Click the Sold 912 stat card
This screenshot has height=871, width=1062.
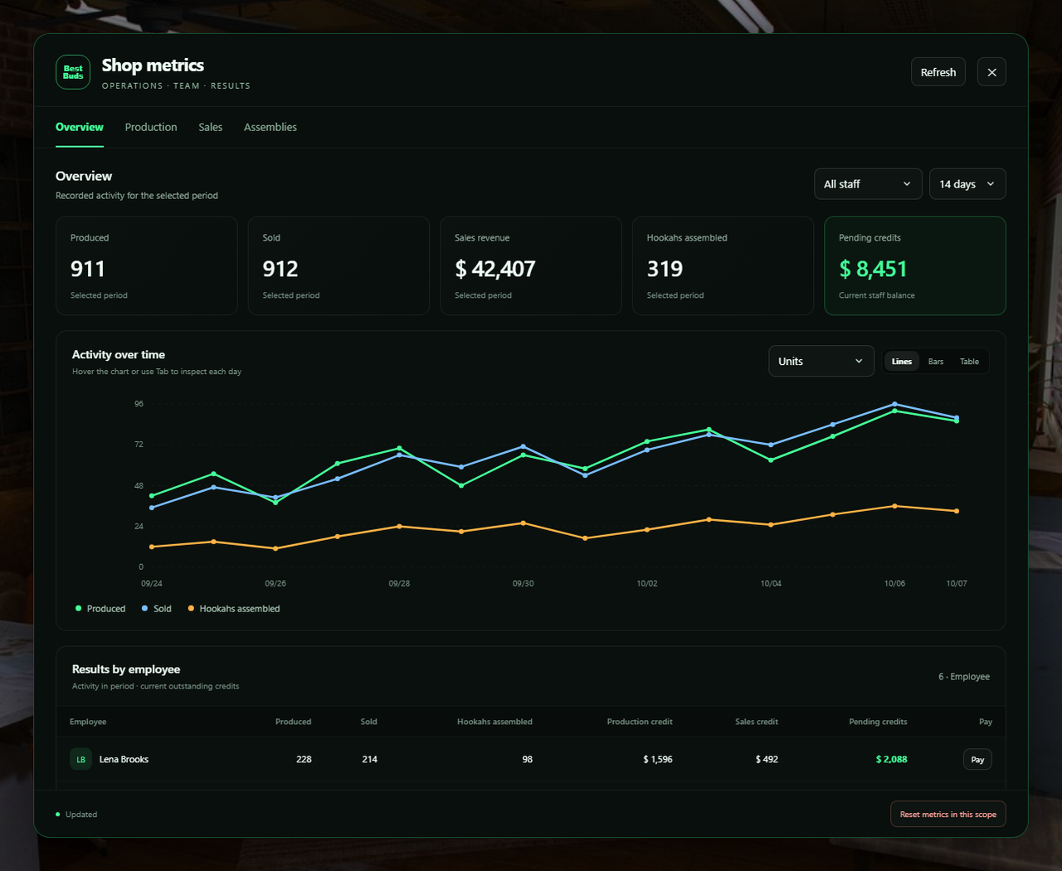point(339,266)
